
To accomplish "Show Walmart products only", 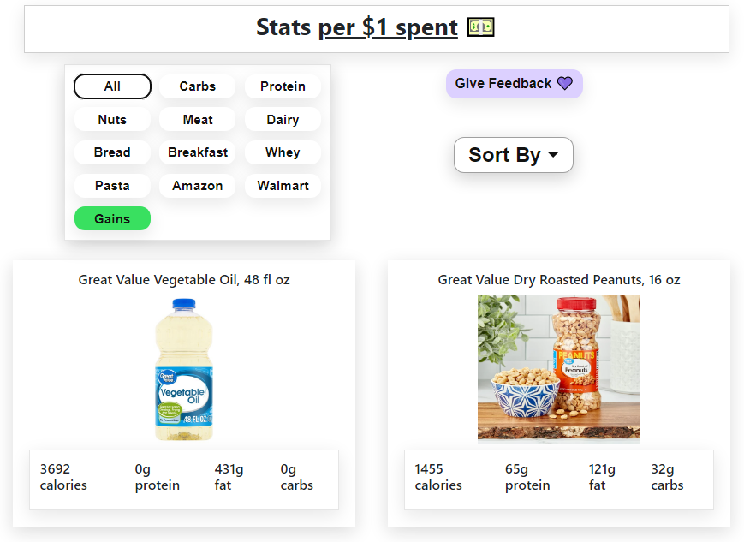I will (283, 186).
